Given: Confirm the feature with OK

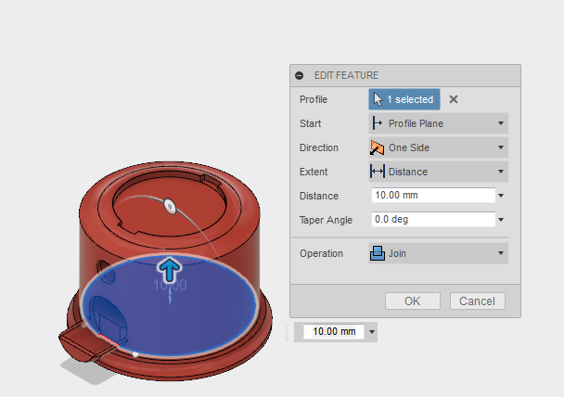Looking at the screenshot, I should [x=413, y=301].
